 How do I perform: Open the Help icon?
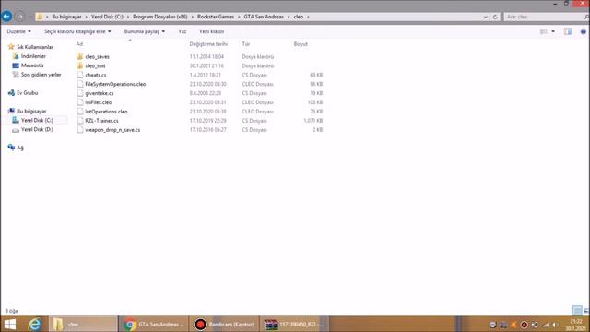coord(584,31)
